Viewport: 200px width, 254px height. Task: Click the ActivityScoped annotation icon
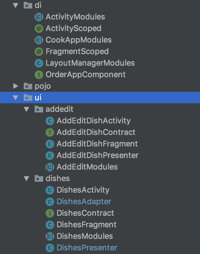39,29
